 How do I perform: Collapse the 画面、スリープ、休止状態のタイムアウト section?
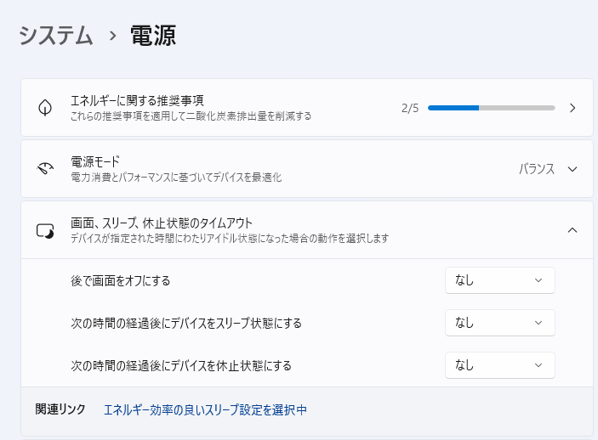tap(572, 230)
